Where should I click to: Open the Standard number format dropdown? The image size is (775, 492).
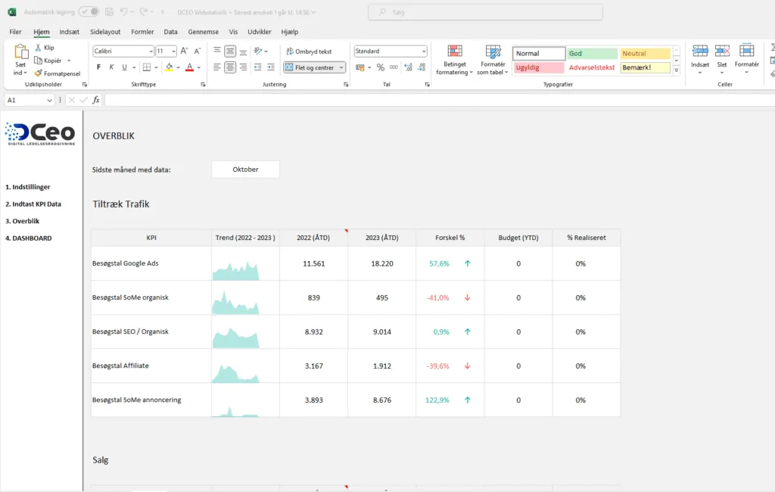424,51
